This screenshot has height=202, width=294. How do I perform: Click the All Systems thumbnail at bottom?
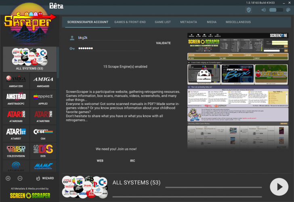pyautogui.click(x=85, y=187)
